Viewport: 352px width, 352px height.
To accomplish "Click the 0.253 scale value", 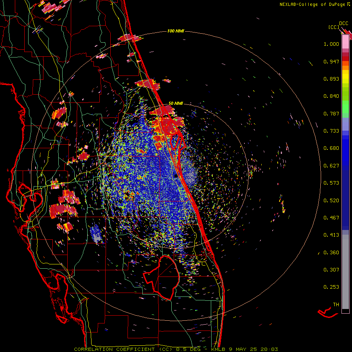I will point(331,287).
